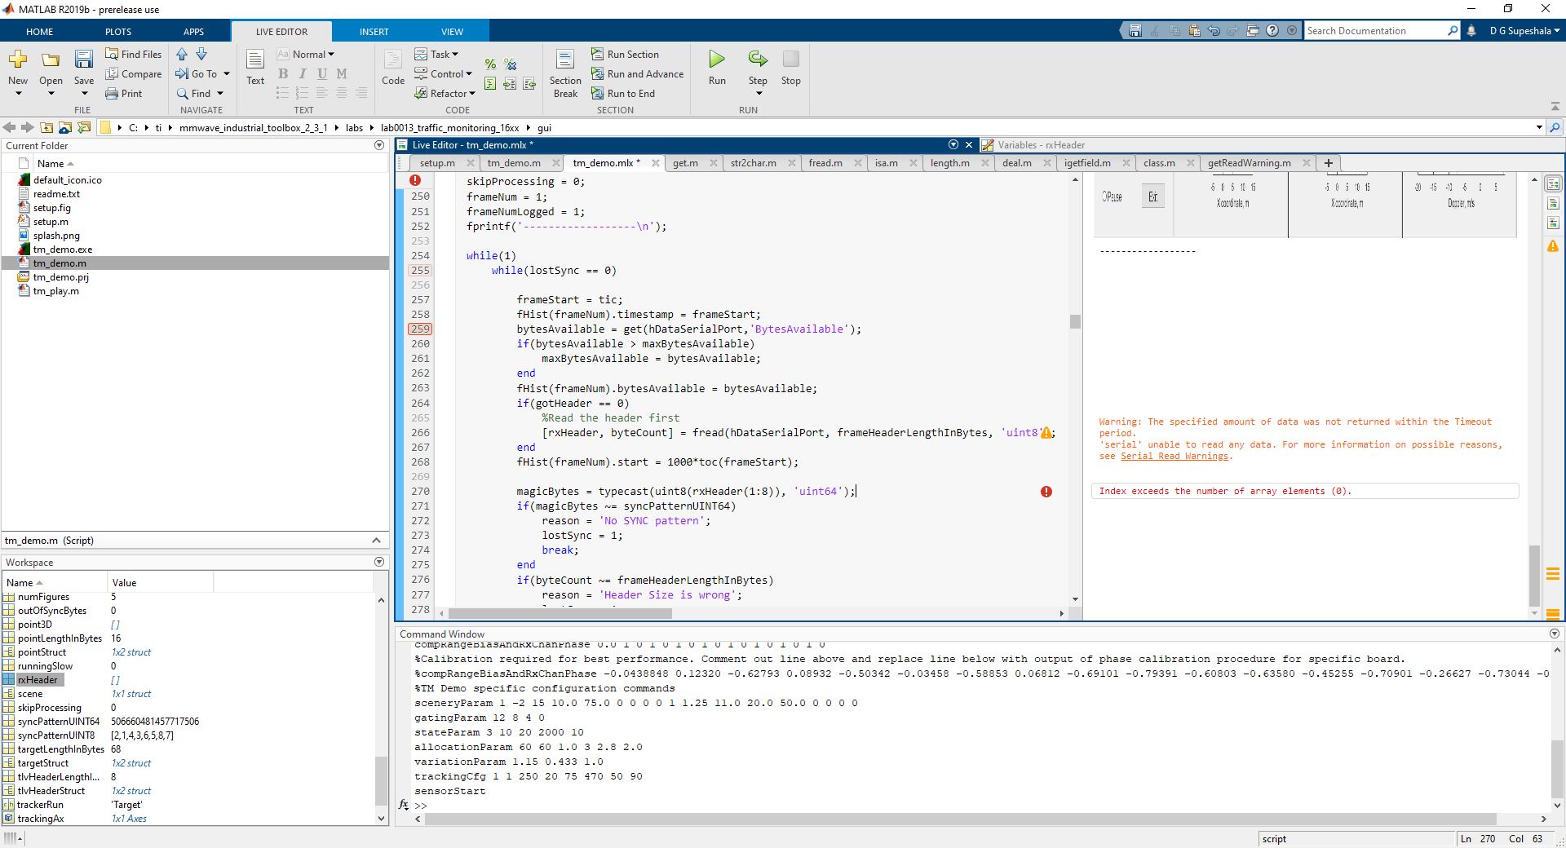Viewport: 1566px width, 848px height.
Task: Switch to the PLOTS ribbon tab
Action: pyautogui.click(x=118, y=32)
